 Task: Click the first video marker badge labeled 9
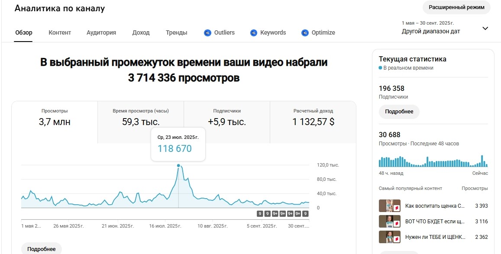[260, 214]
